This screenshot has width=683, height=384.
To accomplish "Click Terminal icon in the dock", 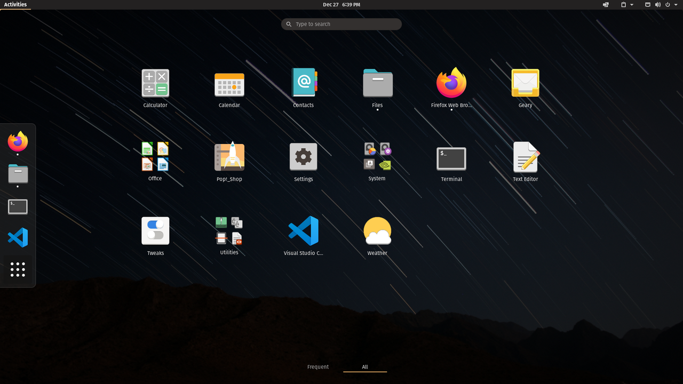I will click(x=18, y=206).
